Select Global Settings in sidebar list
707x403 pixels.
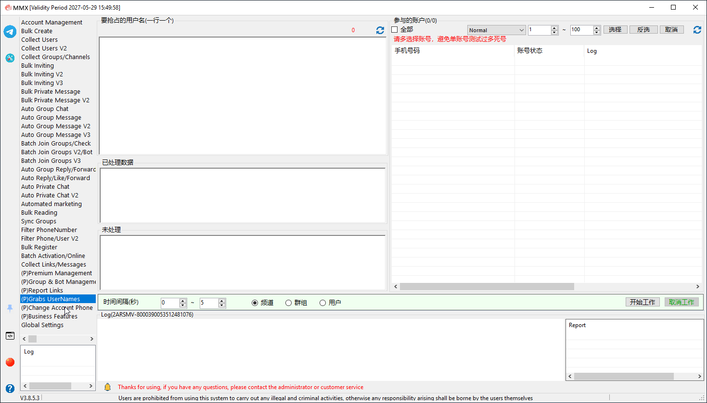pos(42,325)
